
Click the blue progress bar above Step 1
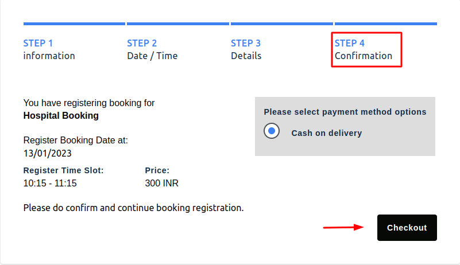tap(74, 24)
